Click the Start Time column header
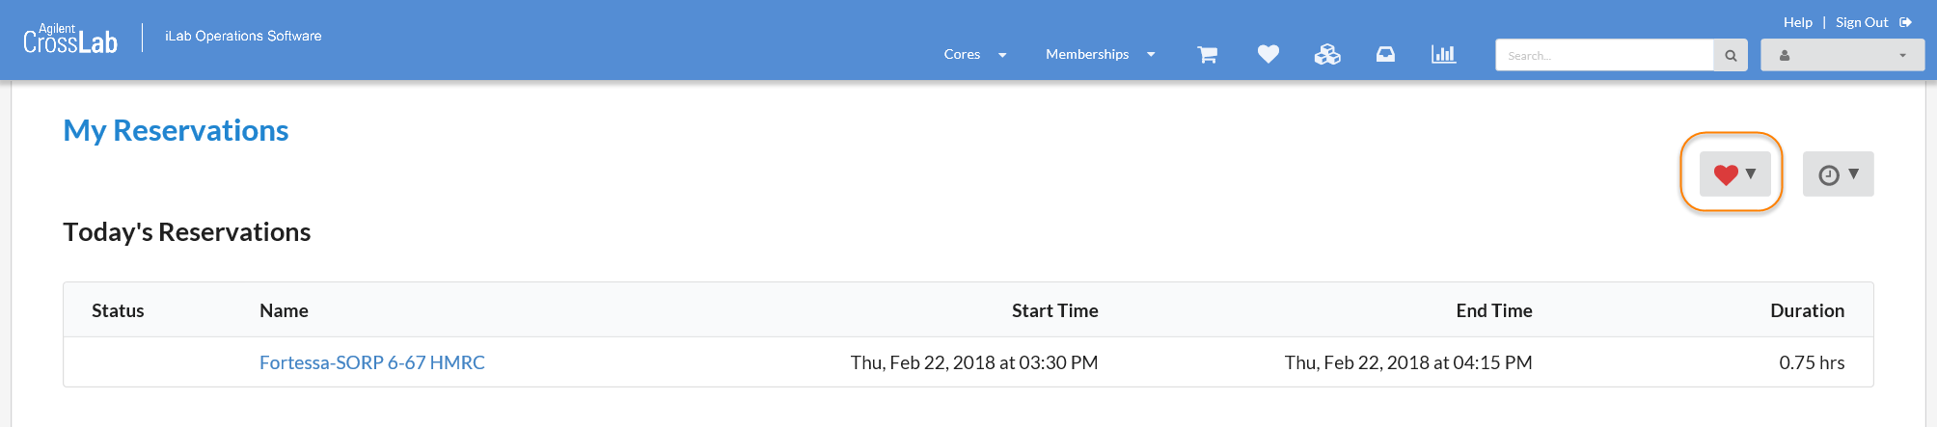 (x=1054, y=310)
